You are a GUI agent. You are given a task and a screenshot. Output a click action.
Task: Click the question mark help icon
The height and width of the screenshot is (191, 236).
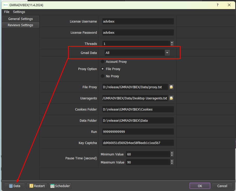point(217,5)
